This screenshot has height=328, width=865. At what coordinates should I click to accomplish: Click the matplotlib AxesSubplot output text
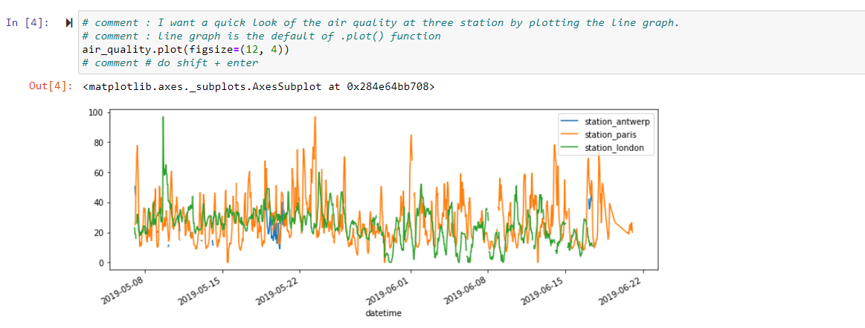click(258, 87)
